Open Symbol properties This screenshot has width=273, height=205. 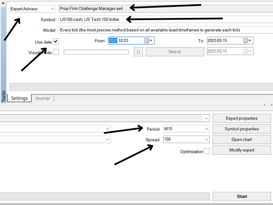242,129
